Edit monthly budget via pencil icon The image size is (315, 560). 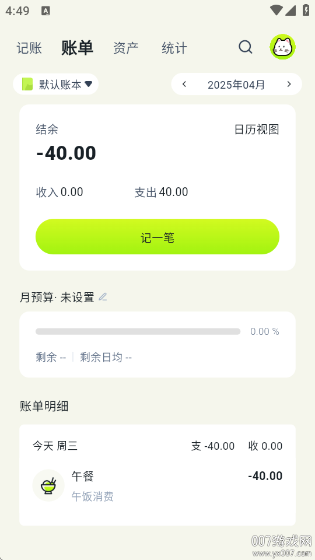[103, 297]
